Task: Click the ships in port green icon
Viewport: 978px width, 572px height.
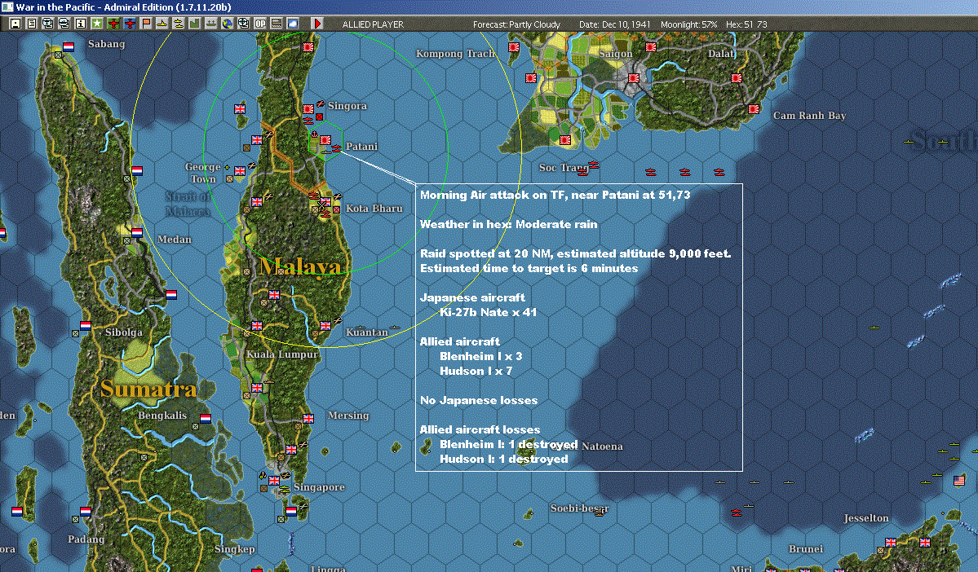Action: click(x=210, y=24)
